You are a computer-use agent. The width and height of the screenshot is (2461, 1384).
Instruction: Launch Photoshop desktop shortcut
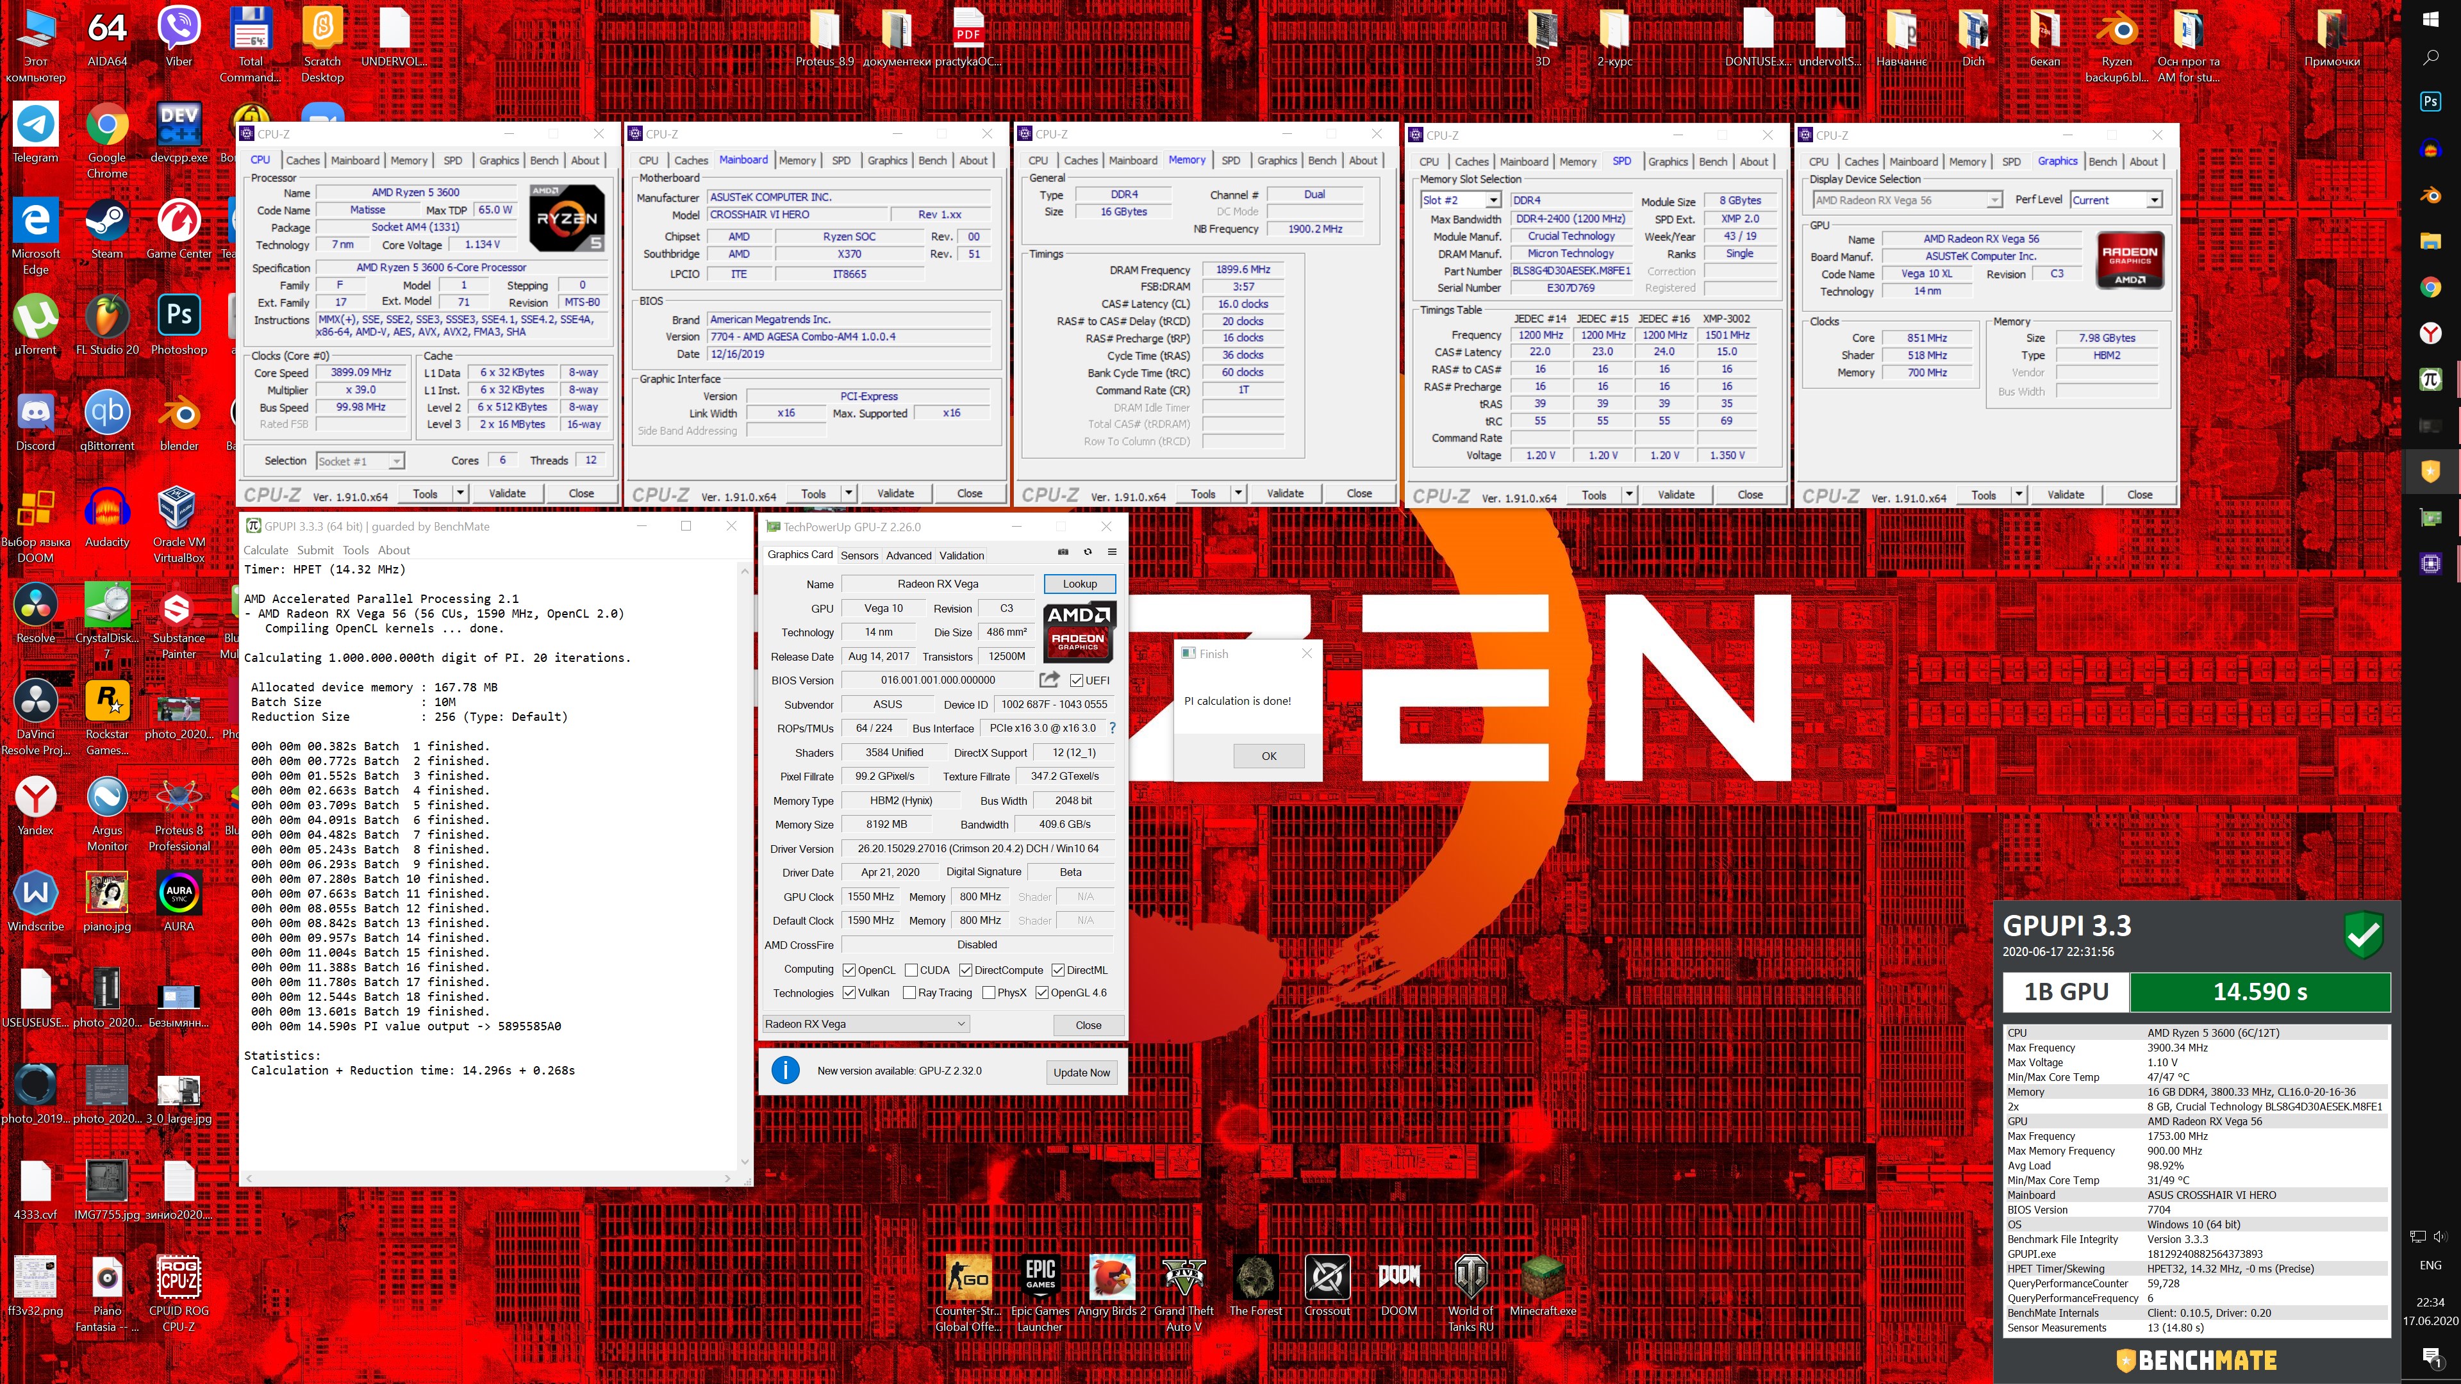click(x=179, y=325)
